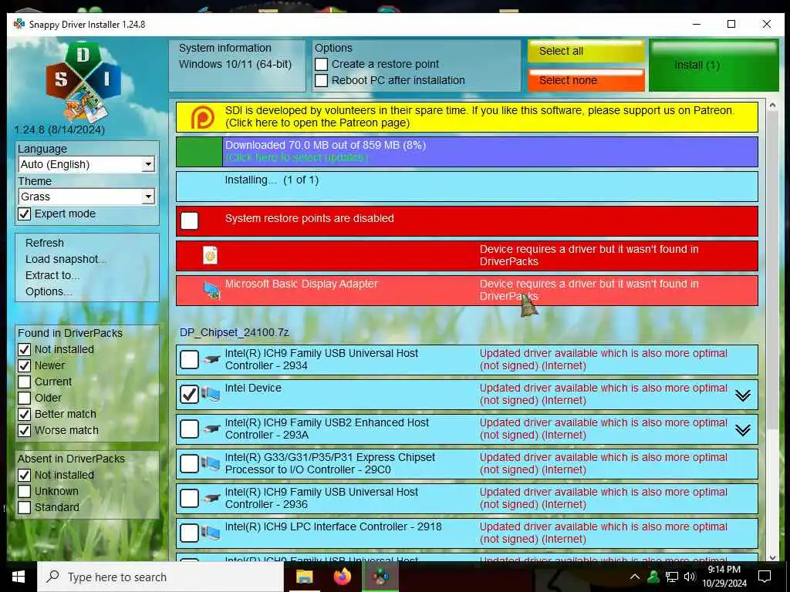
Task: Open the Language dropdown
Action: [86, 165]
